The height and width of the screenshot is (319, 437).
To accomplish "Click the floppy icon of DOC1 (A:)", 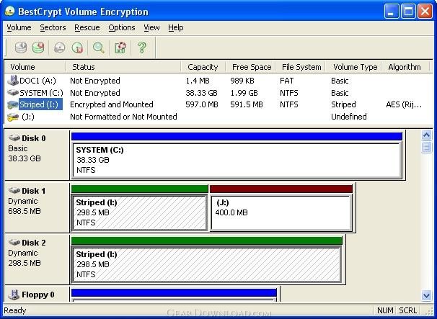I will click(x=13, y=81).
